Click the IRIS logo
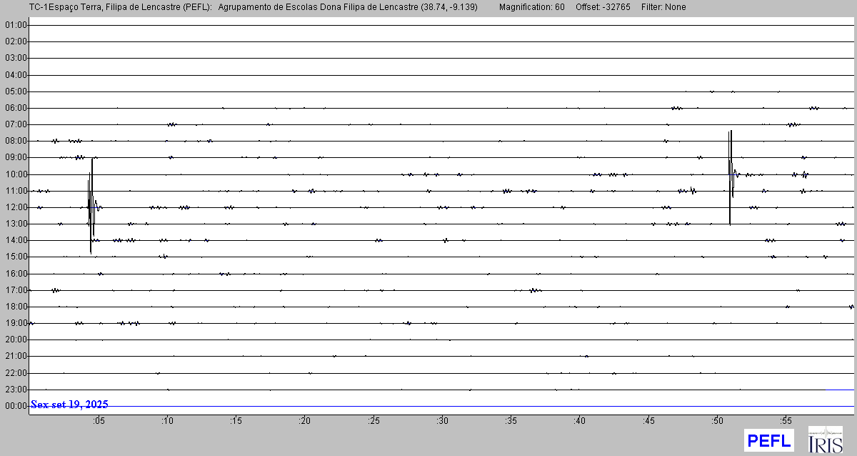The width and height of the screenshot is (857, 456). (x=825, y=440)
